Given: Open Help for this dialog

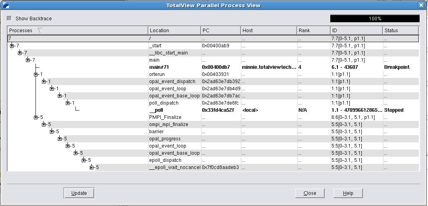Looking at the screenshot, I should coord(348,193).
